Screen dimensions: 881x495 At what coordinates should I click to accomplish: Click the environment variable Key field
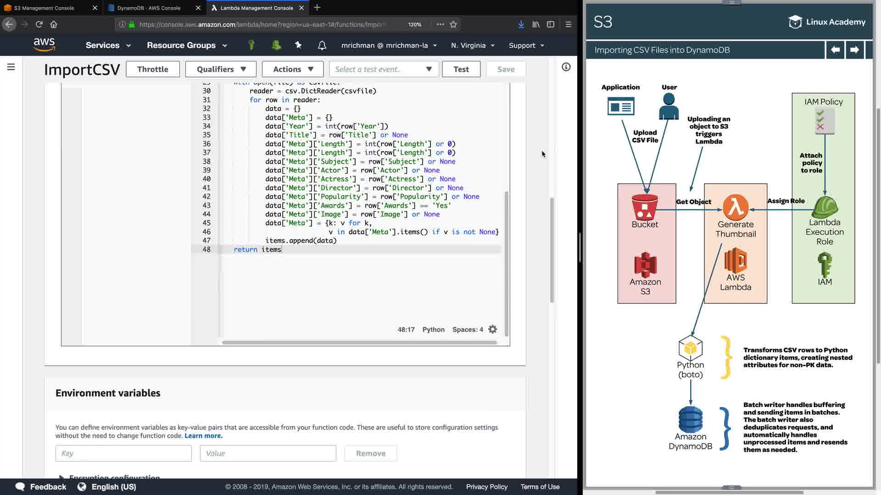[123, 453]
